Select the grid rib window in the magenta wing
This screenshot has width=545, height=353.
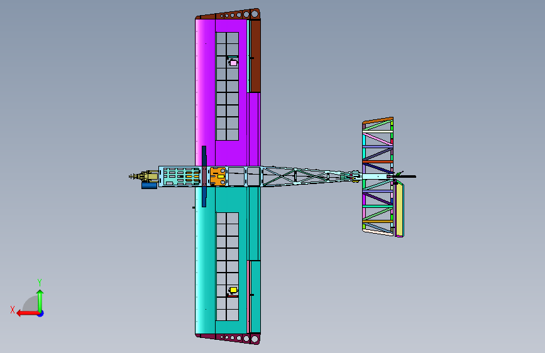[228, 87]
